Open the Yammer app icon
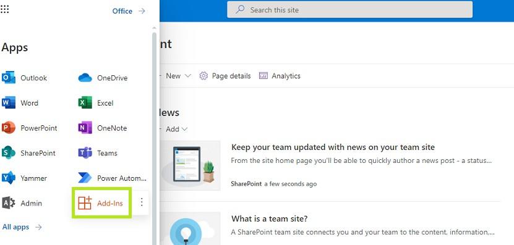The width and height of the screenshot is (514, 245). 9,178
